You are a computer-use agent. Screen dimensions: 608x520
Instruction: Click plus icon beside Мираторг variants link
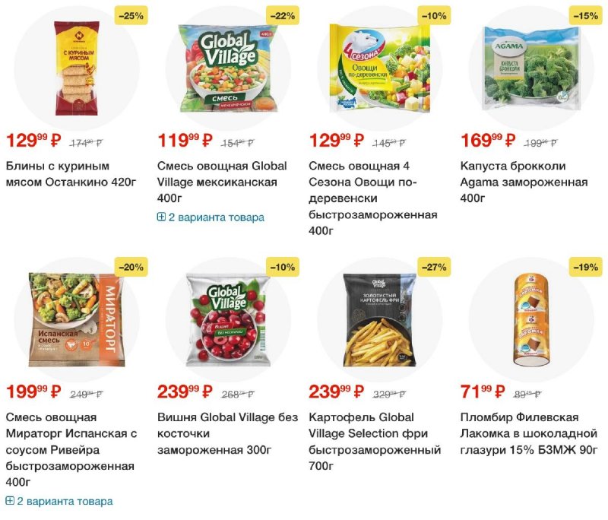(x=10, y=501)
